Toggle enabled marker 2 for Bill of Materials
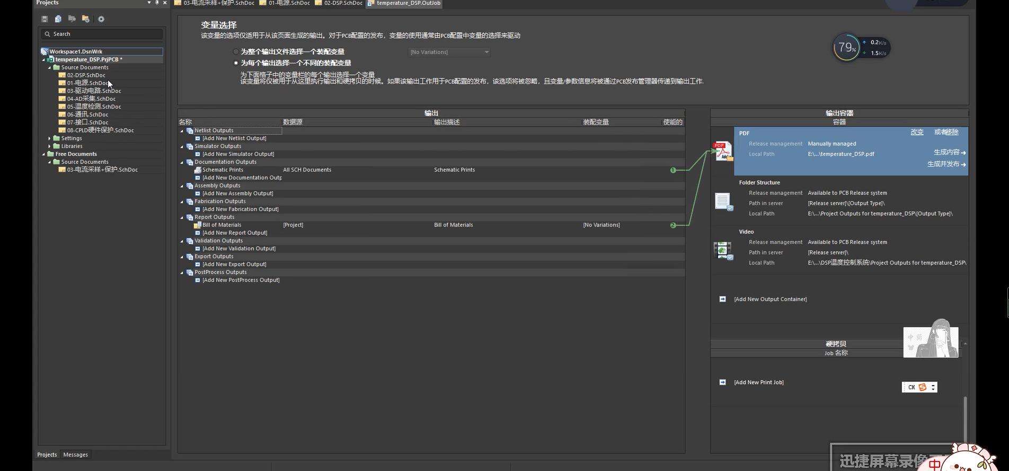1009x471 pixels. [x=673, y=225]
